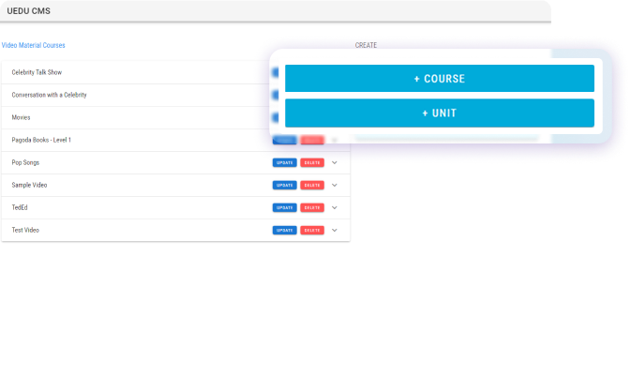Remove TedEd using its DELETE button
Viewport: 631px width, 377px height.
point(312,207)
